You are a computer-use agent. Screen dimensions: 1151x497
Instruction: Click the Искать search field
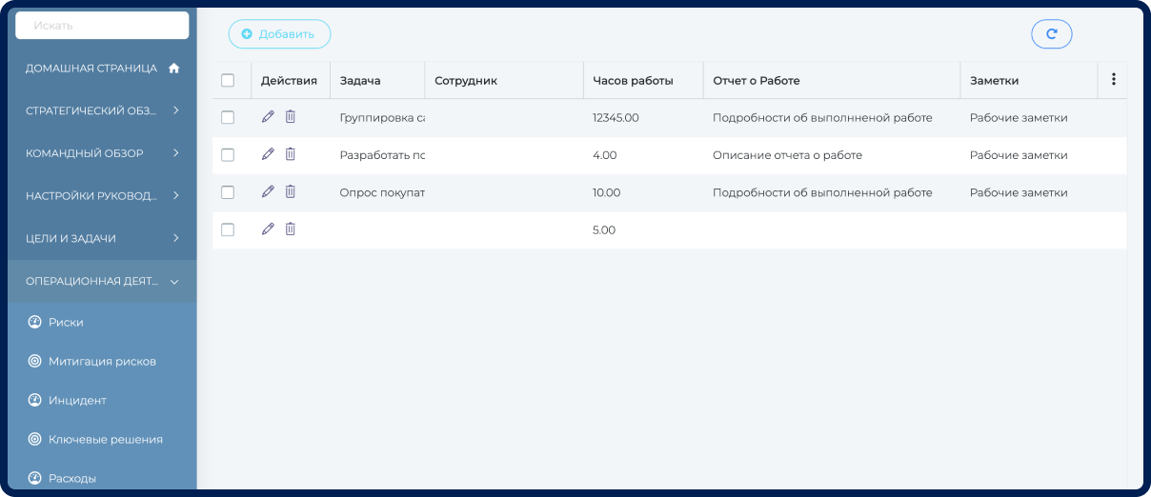point(102,26)
